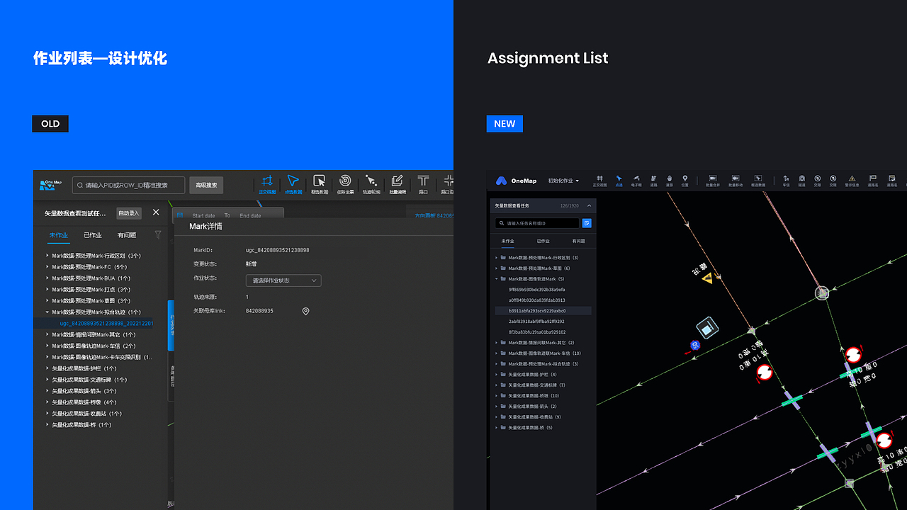Click the 高级搜索 button
The height and width of the screenshot is (510, 907).
point(206,186)
